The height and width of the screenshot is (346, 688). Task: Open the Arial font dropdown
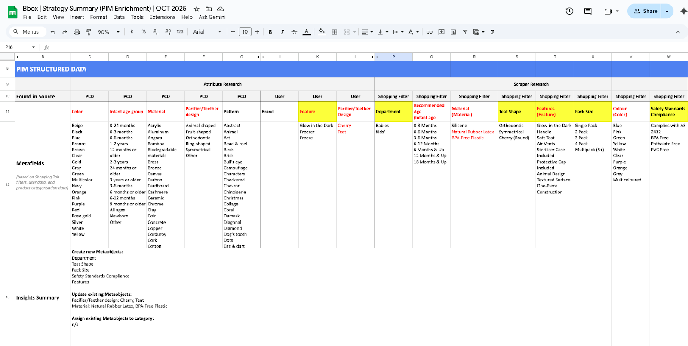coord(207,32)
